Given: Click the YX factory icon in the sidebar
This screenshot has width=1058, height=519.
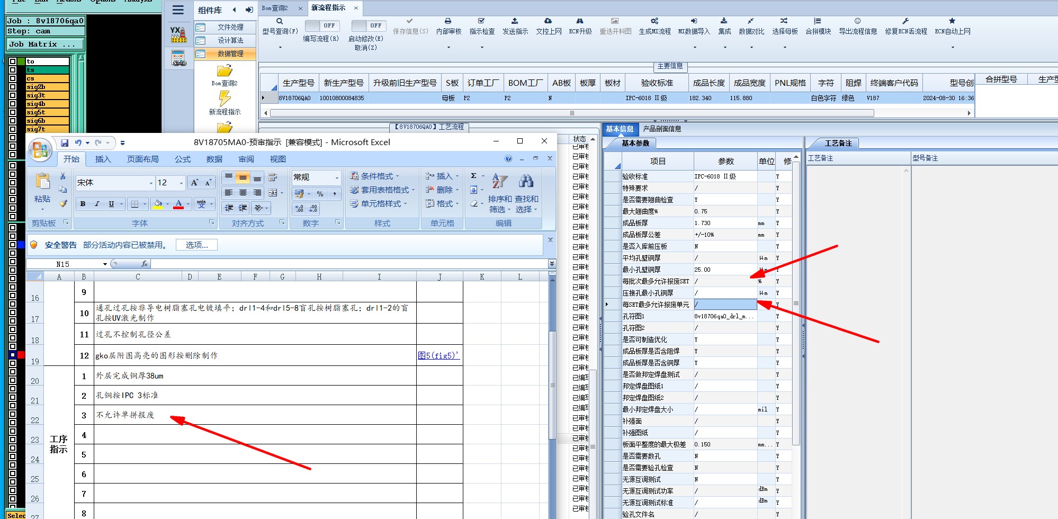Looking at the screenshot, I should pos(178,34).
